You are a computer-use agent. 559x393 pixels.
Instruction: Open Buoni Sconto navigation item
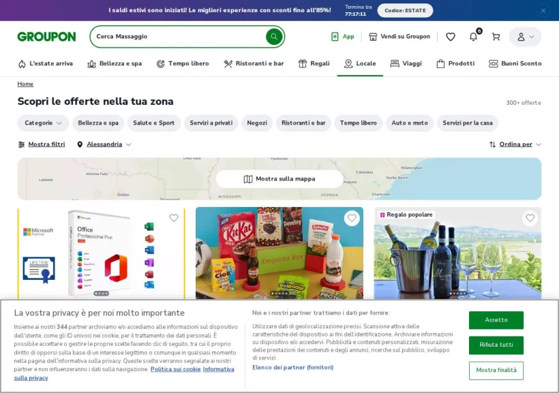[x=515, y=64]
